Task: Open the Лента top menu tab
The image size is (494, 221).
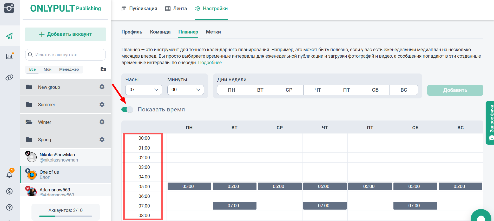Action: [176, 9]
